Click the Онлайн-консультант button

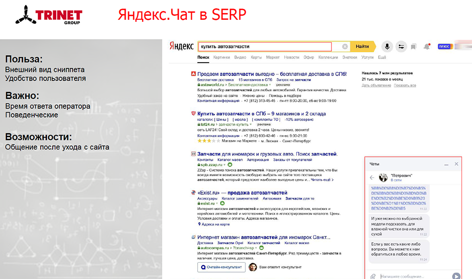point(221,267)
